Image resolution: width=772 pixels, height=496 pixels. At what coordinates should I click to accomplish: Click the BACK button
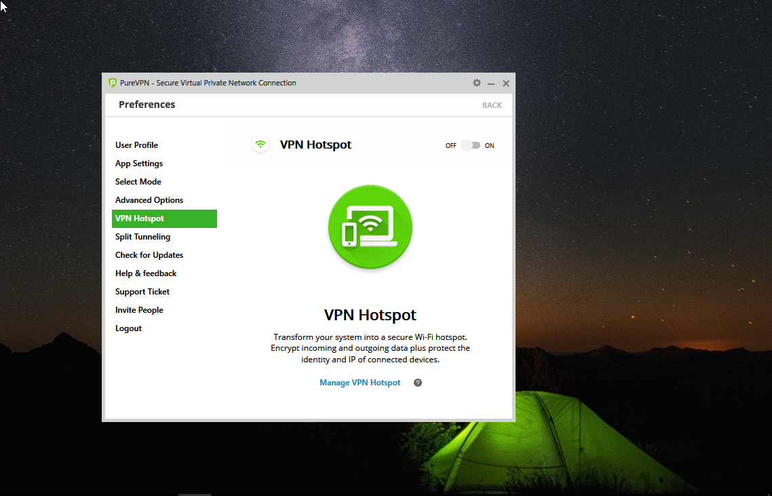(x=492, y=105)
